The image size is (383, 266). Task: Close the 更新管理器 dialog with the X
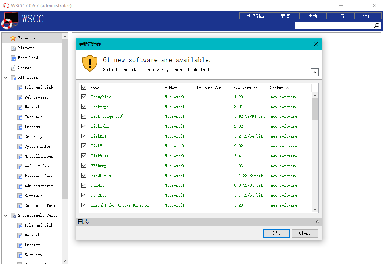(x=316, y=44)
